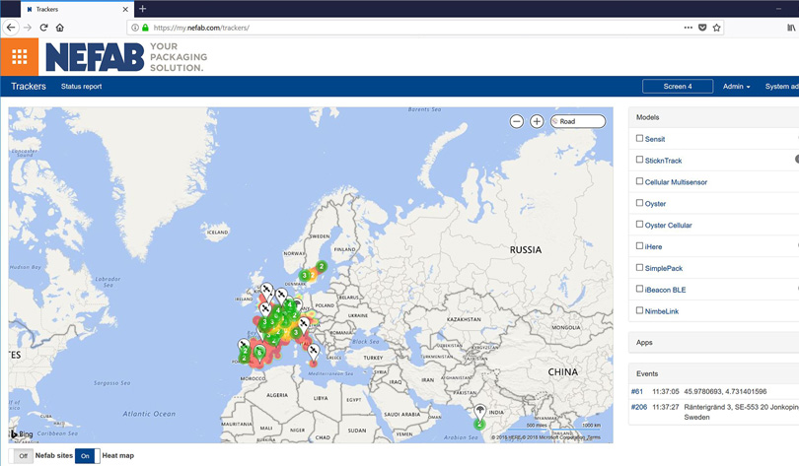Expand the Admin dropdown menu
This screenshot has height=466, width=799.
[736, 87]
